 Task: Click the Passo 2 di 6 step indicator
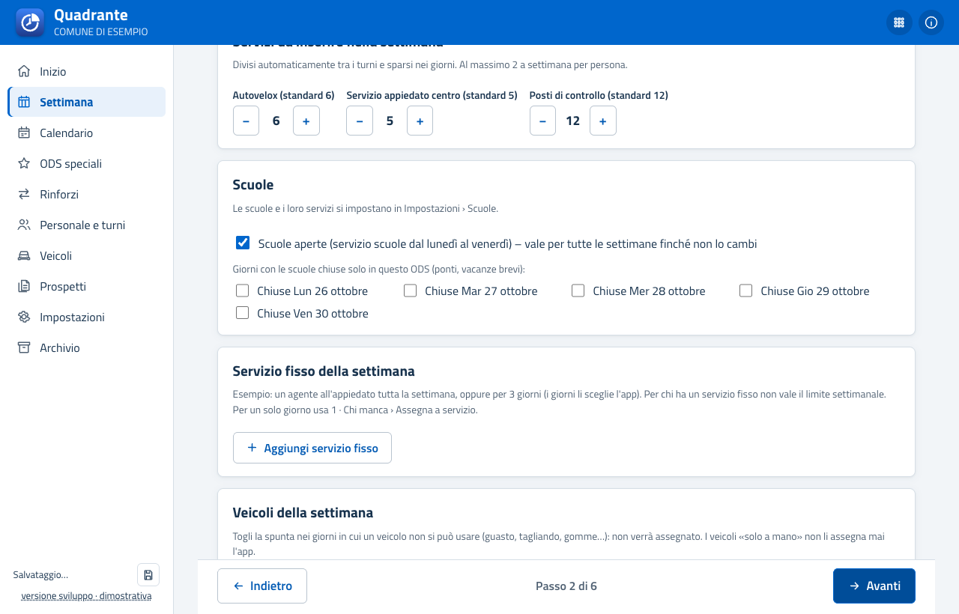pyautogui.click(x=566, y=586)
